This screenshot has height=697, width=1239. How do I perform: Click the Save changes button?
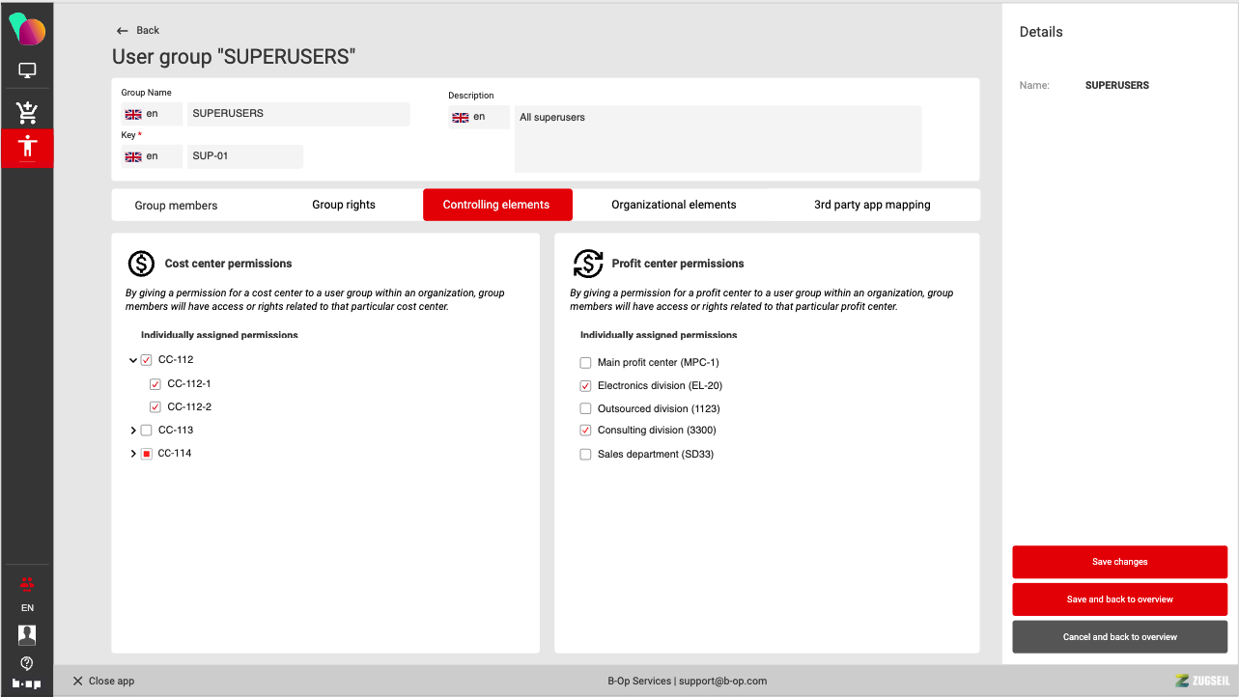click(x=1119, y=562)
